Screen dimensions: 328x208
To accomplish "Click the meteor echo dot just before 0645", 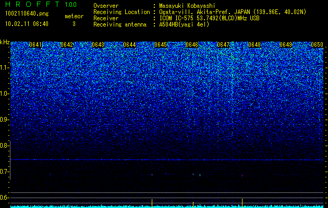I will [152, 175].
